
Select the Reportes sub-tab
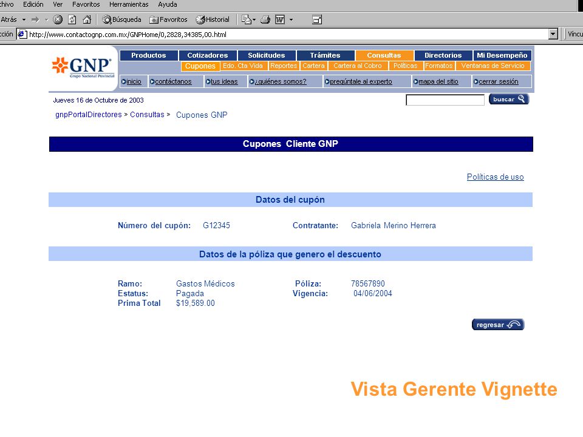[x=284, y=66]
